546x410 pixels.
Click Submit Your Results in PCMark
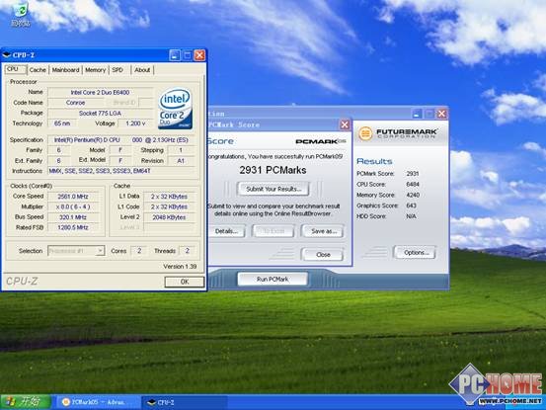click(273, 189)
